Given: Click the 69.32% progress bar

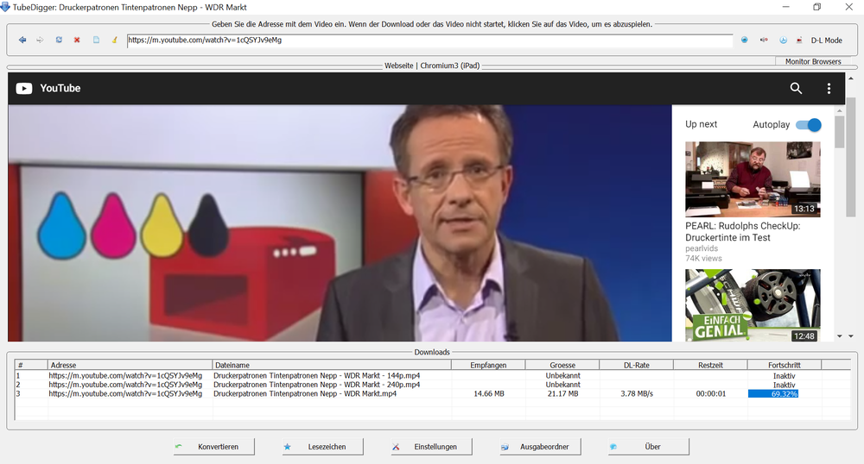Looking at the screenshot, I should 773,393.
